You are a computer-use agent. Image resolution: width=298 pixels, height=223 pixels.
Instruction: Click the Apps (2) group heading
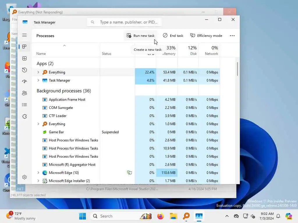pos(45,64)
